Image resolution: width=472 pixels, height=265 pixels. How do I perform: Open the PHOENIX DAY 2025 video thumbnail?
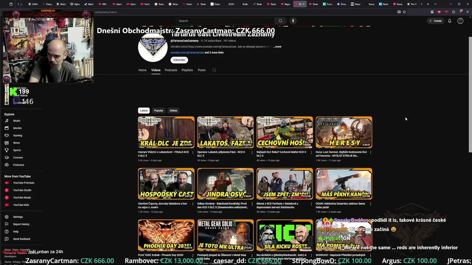166,235
